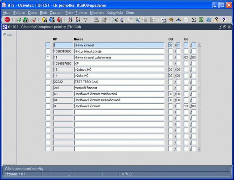Toggle the starred checkbox for row 11

pyautogui.click(x=48, y=57)
